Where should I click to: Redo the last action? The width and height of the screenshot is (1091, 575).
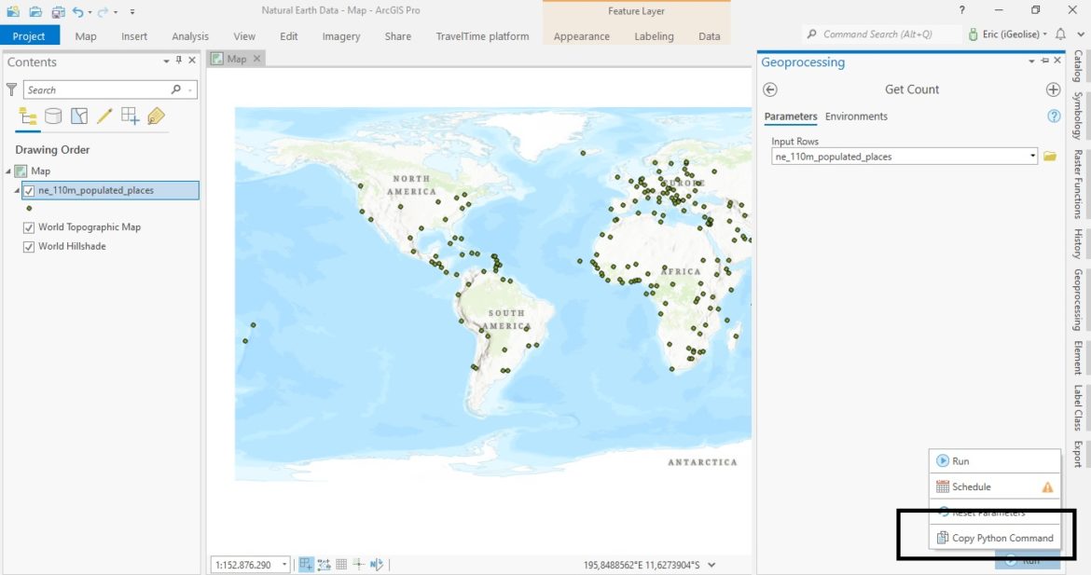tap(103, 11)
